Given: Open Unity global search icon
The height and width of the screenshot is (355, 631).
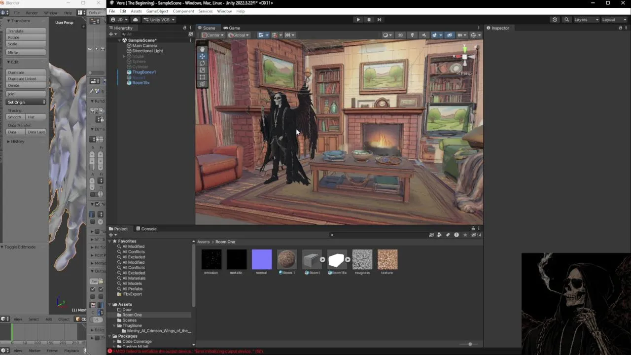Looking at the screenshot, I should pos(566,20).
